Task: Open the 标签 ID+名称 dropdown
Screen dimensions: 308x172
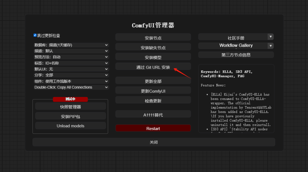Action: pos(71,63)
